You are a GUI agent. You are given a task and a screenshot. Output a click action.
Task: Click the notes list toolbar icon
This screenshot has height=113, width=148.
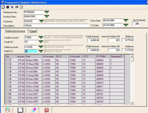point(21,7)
